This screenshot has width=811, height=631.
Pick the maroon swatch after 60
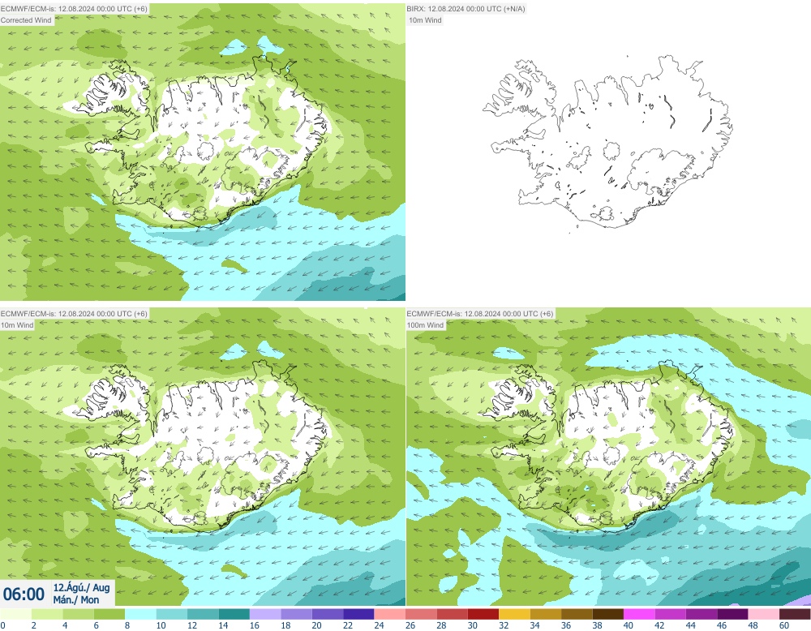tap(795, 614)
